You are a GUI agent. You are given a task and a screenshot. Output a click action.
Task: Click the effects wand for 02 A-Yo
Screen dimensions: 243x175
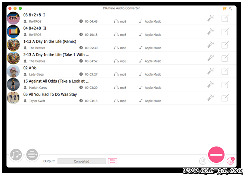pos(211,71)
